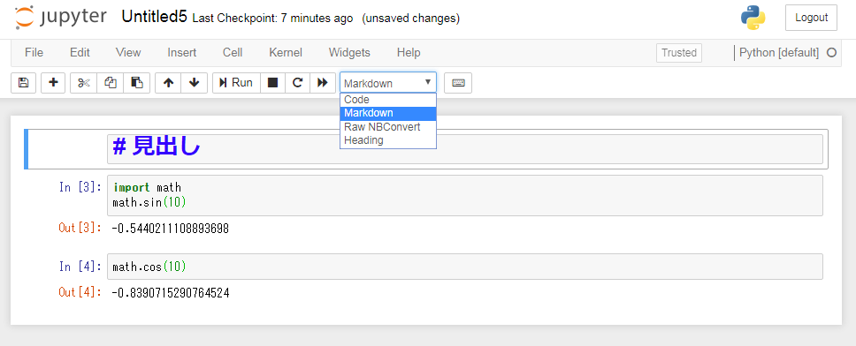This screenshot has height=346, width=856.
Task: Click Last Checkpoint: 7 minutes ago text
Action: 273,19
